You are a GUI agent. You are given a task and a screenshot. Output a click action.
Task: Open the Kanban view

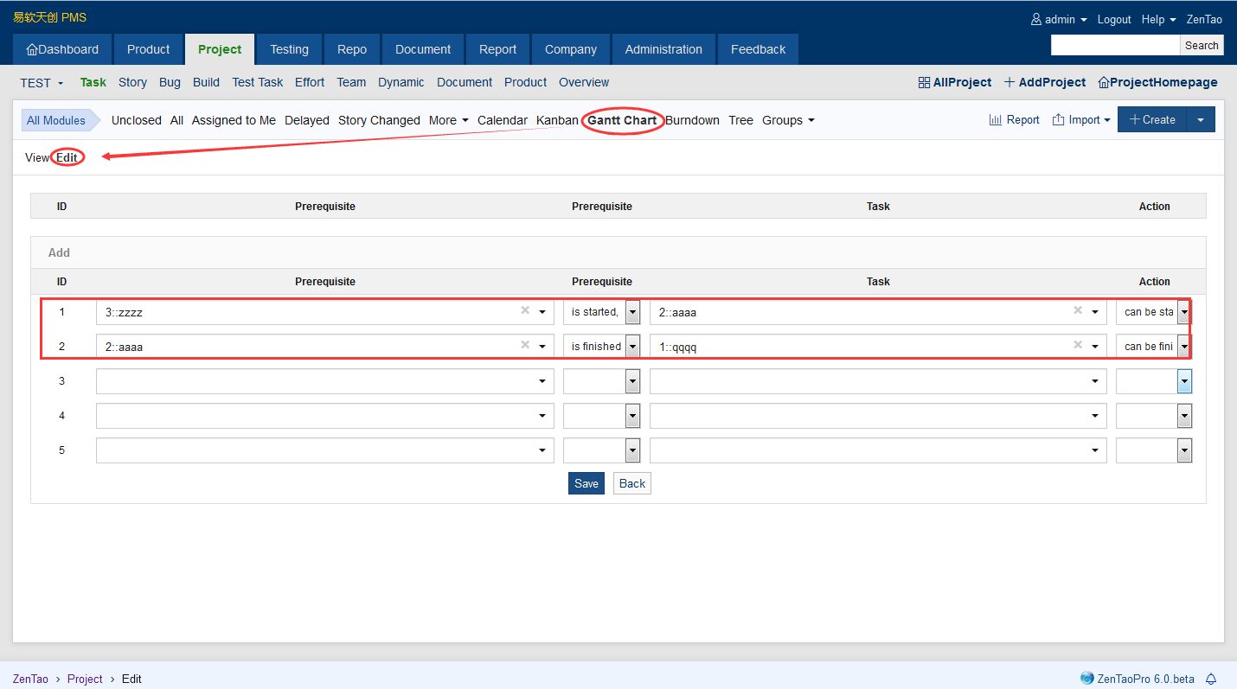pos(557,120)
